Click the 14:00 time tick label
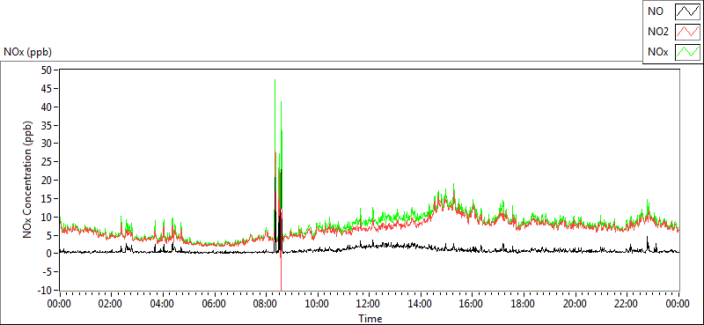 [421, 304]
